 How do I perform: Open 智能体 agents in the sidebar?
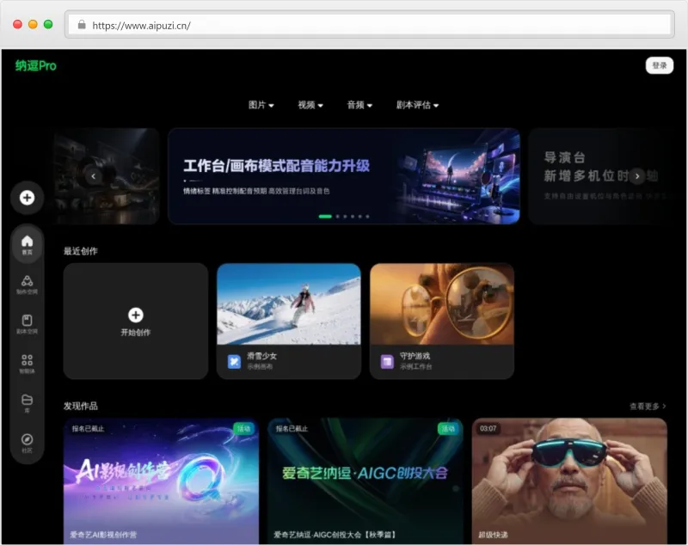[x=28, y=364]
